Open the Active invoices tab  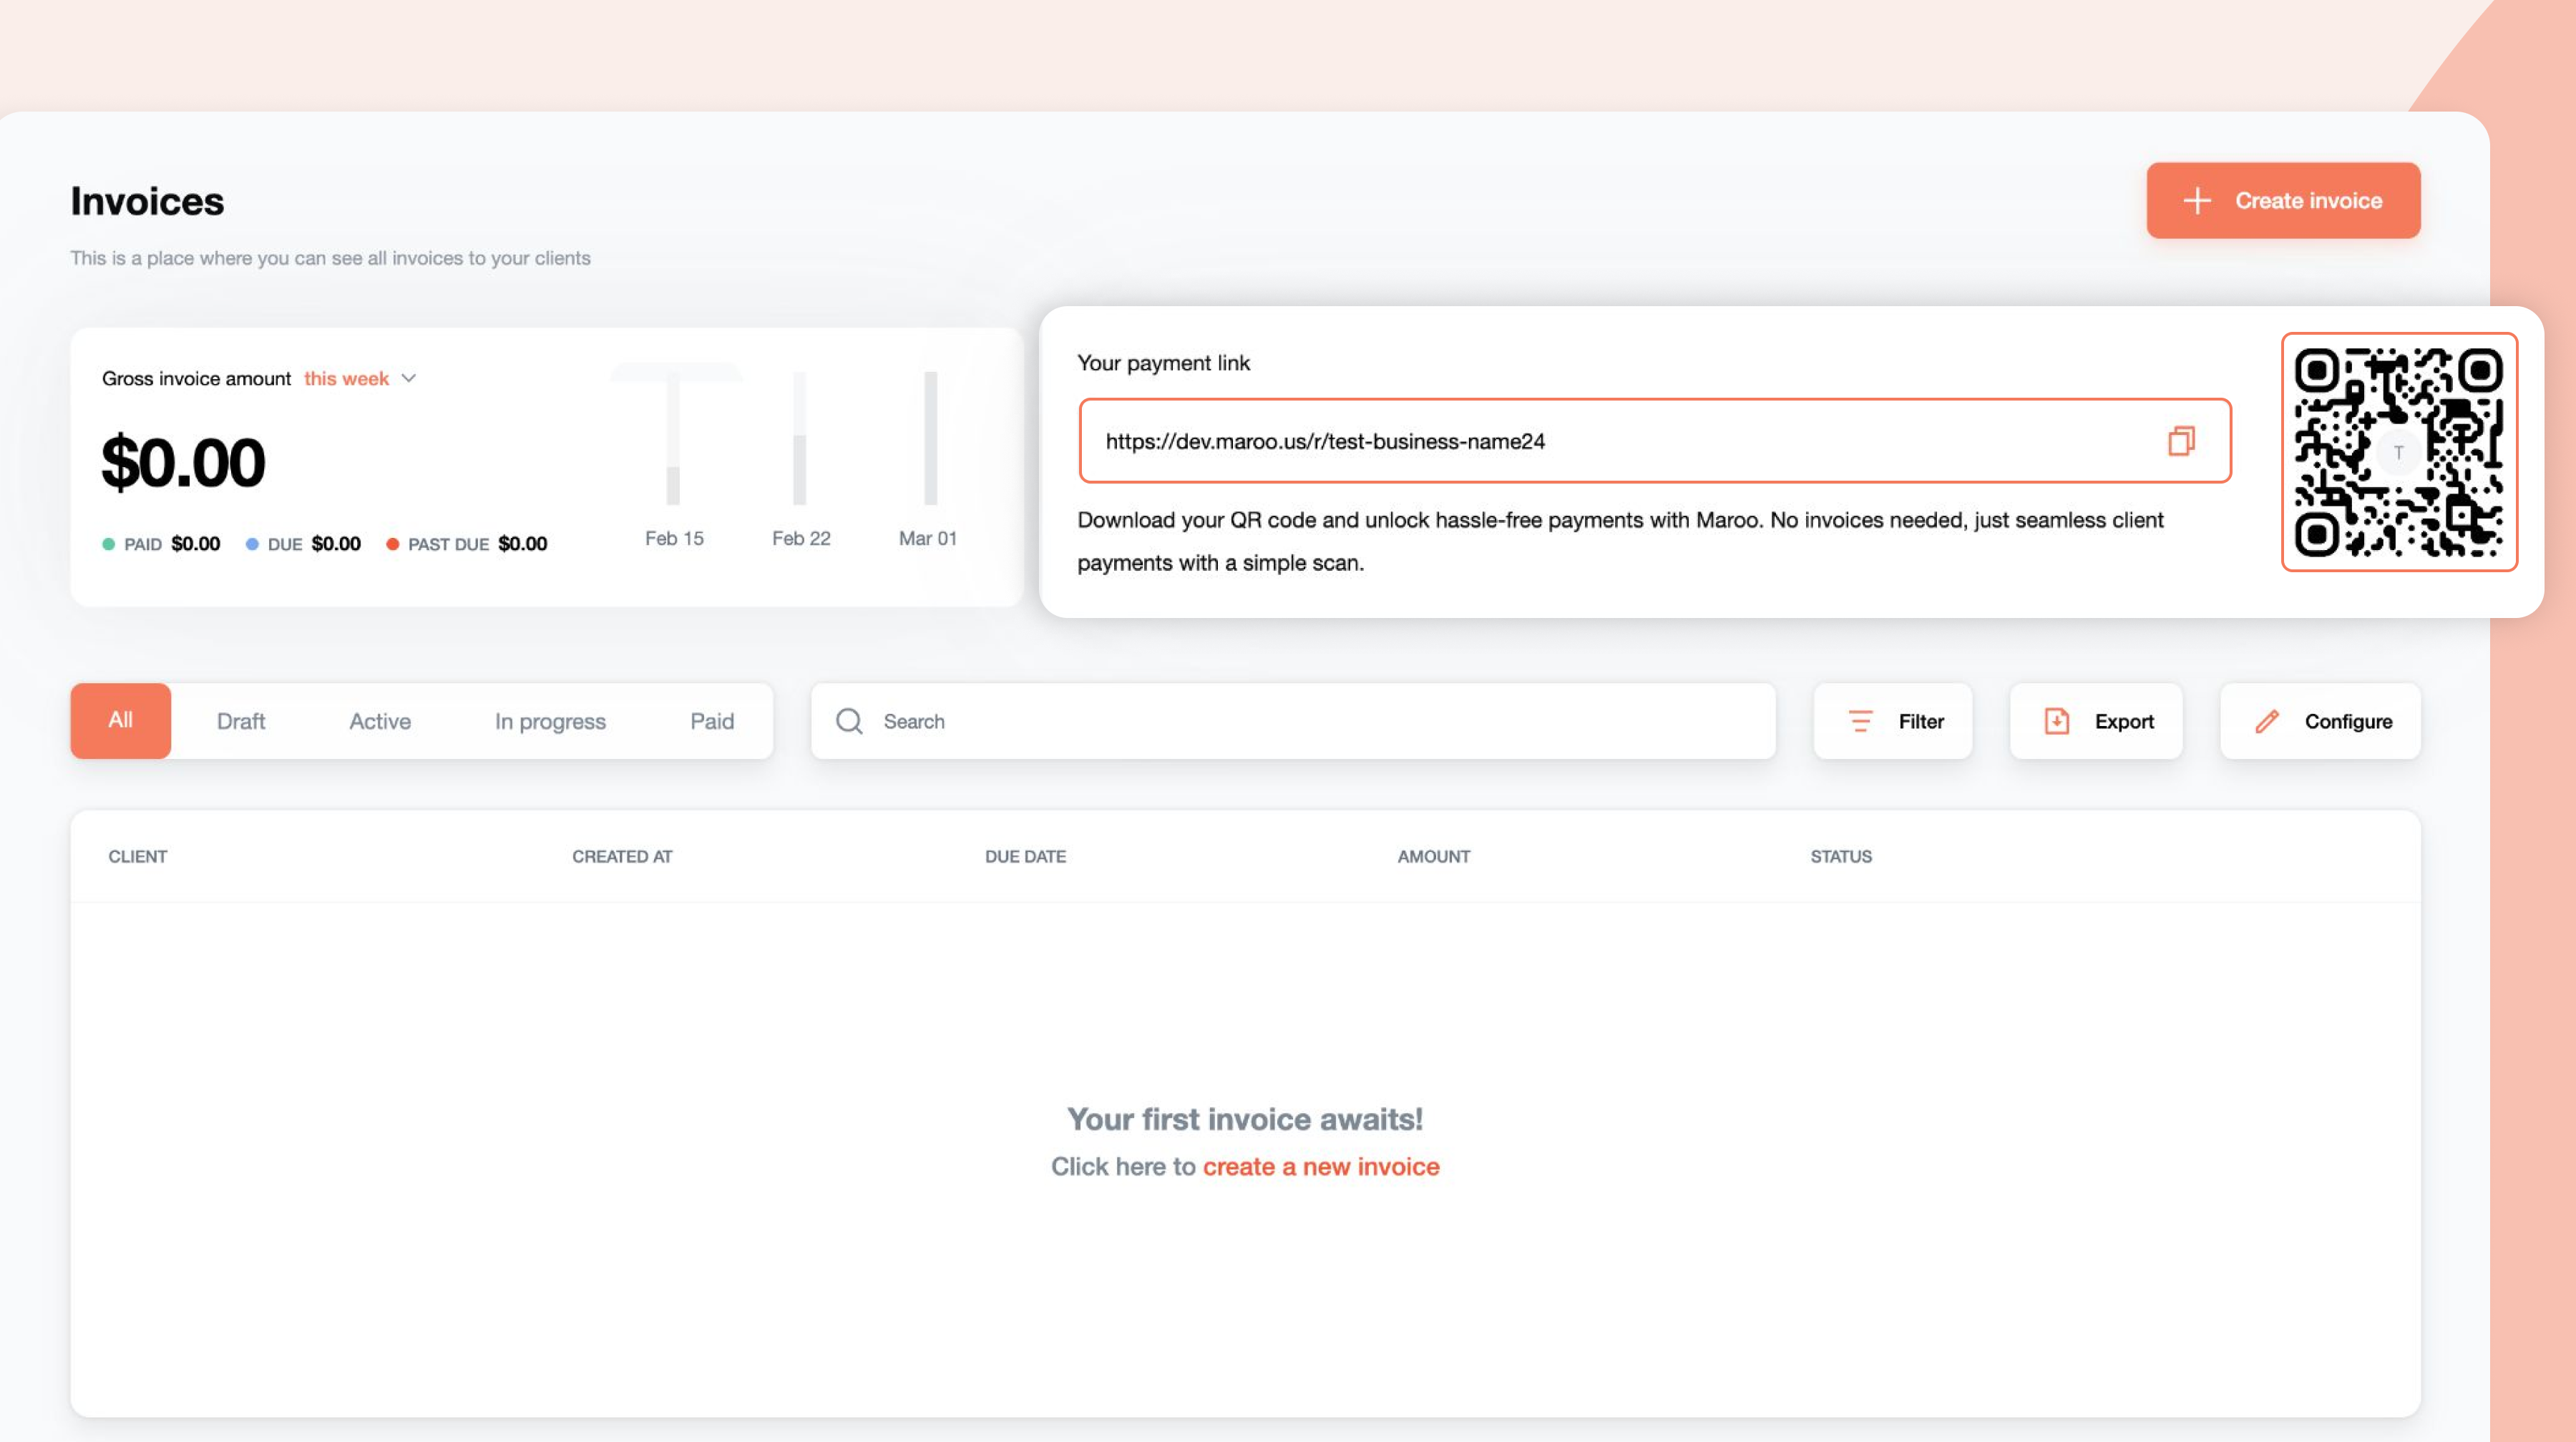click(379, 720)
